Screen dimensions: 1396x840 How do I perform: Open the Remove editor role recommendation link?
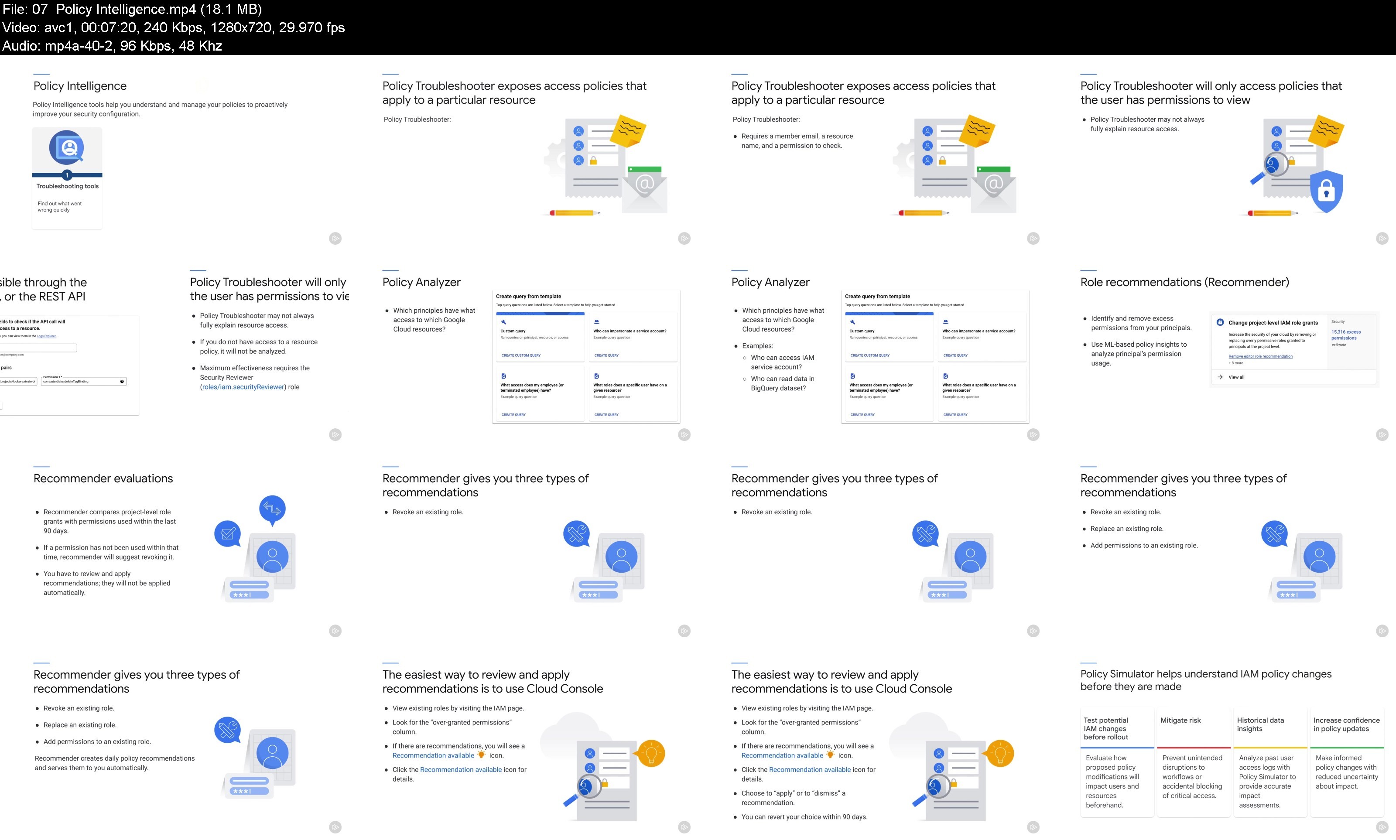(x=1260, y=357)
